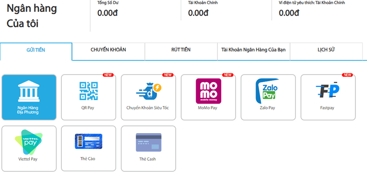367x175 pixels.
Task: Click the Zalo Pay label text
Action: [267, 108]
